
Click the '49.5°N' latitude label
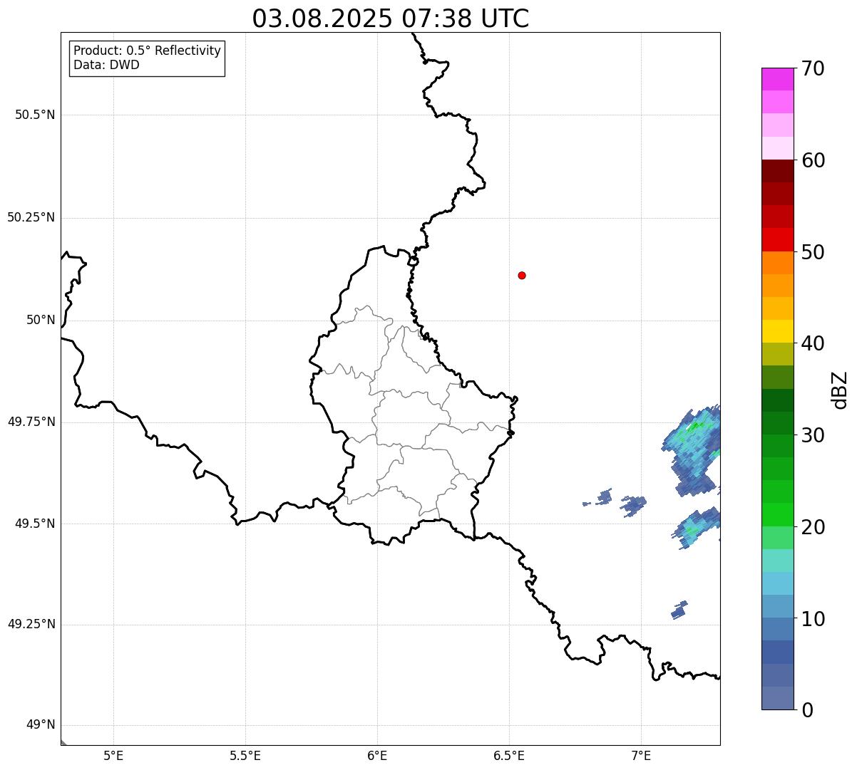pyautogui.click(x=35, y=524)
